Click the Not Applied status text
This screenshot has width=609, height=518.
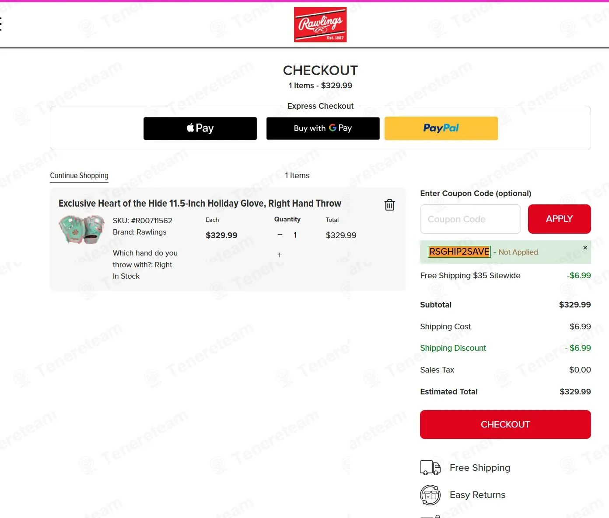point(518,252)
